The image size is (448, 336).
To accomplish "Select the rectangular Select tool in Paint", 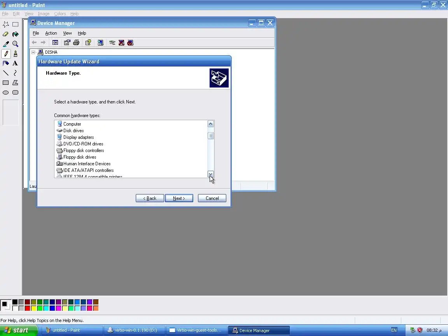I will coord(16,24).
